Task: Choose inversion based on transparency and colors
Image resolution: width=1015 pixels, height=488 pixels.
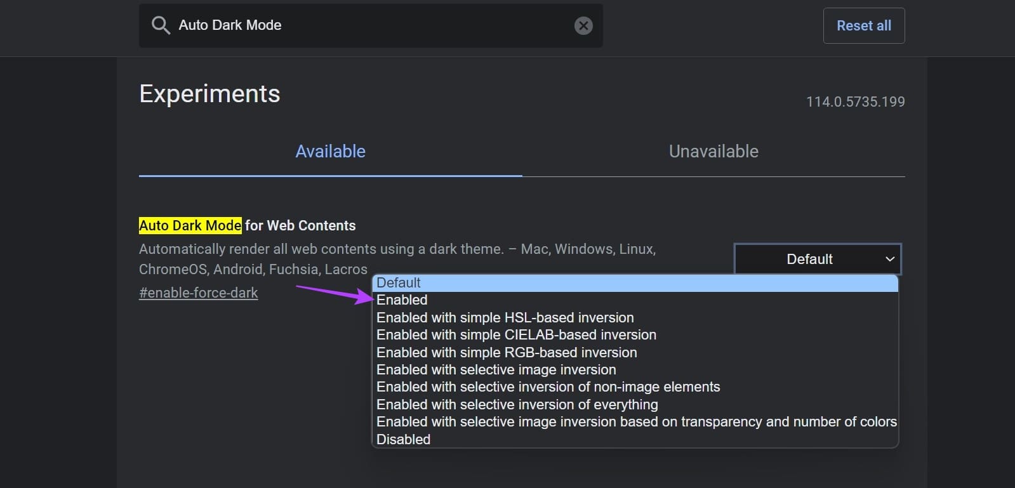Action: coord(635,422)
